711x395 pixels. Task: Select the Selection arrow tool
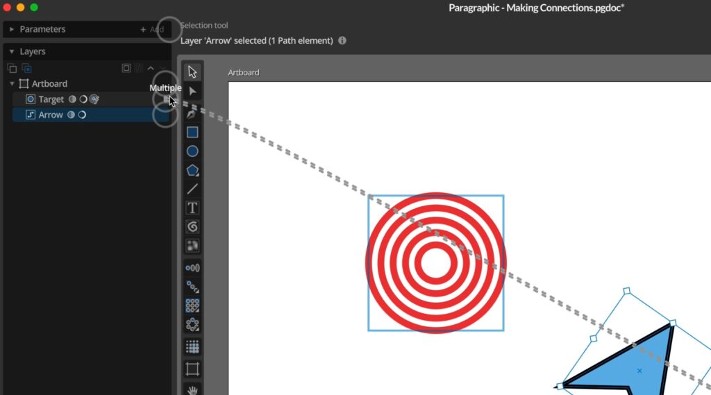point(192,72)
